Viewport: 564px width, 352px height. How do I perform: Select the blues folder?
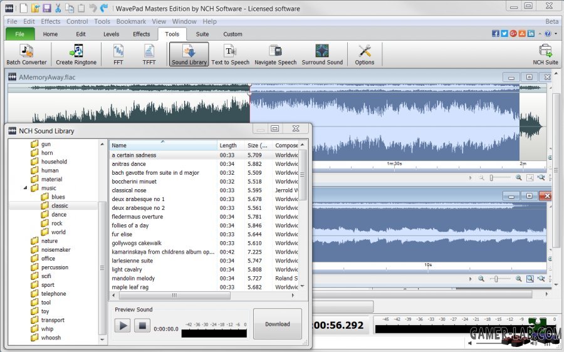click(x=58, y=197)
